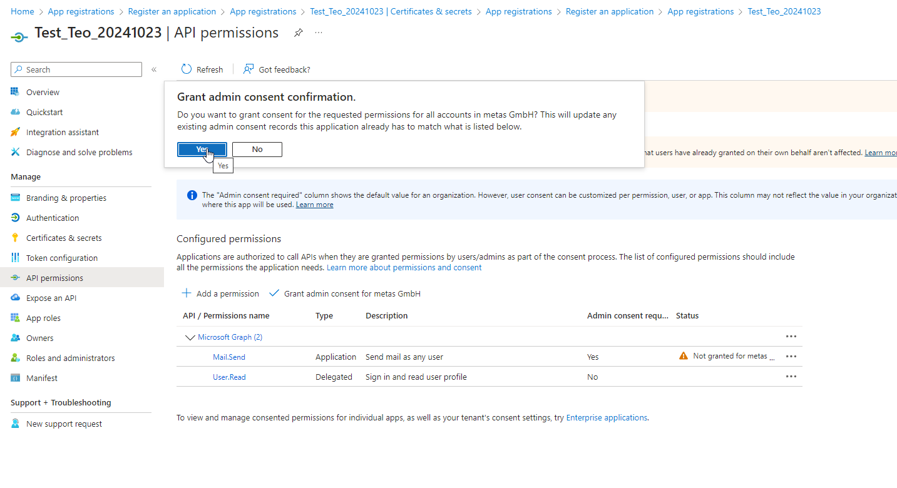Click the Status column header
The width and height of the screenshot is (897, 488).
[x=687, y=315]
